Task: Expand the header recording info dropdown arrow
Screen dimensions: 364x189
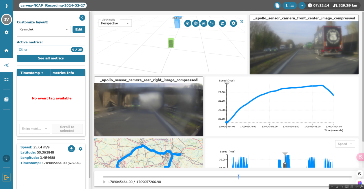Action: click(x=302, y=6)
